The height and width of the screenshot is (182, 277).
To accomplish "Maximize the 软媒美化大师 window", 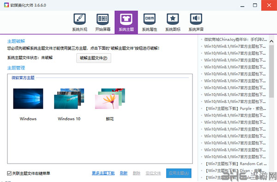I will (x=255, y=5).
